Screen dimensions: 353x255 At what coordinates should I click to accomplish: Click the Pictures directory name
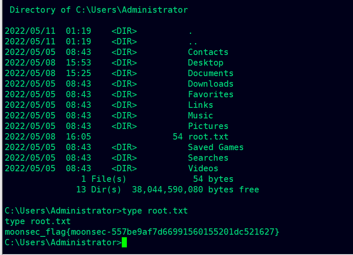(208, 126)
